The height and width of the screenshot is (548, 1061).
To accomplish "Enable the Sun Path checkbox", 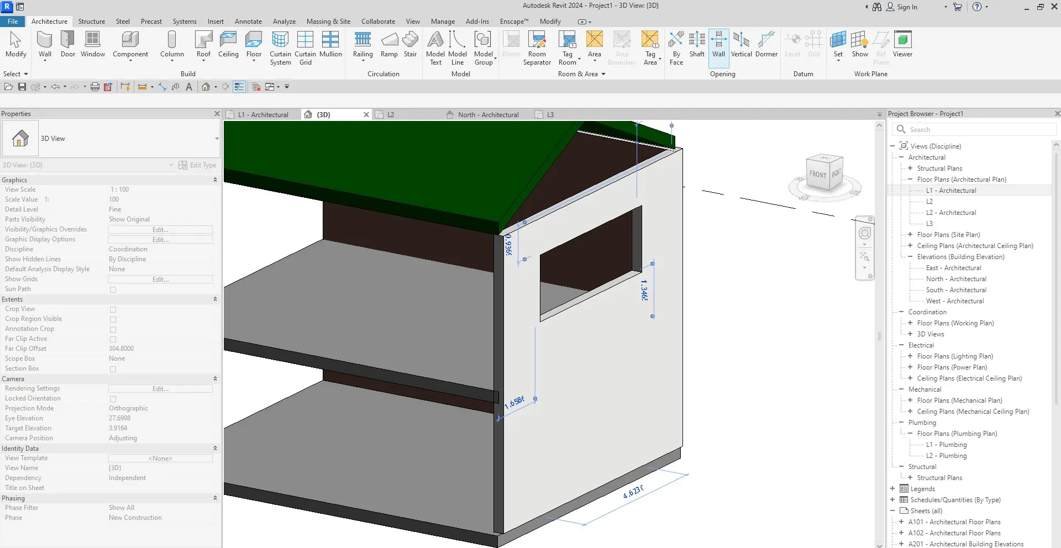I will pyautogui.click(x=113, y=289).
